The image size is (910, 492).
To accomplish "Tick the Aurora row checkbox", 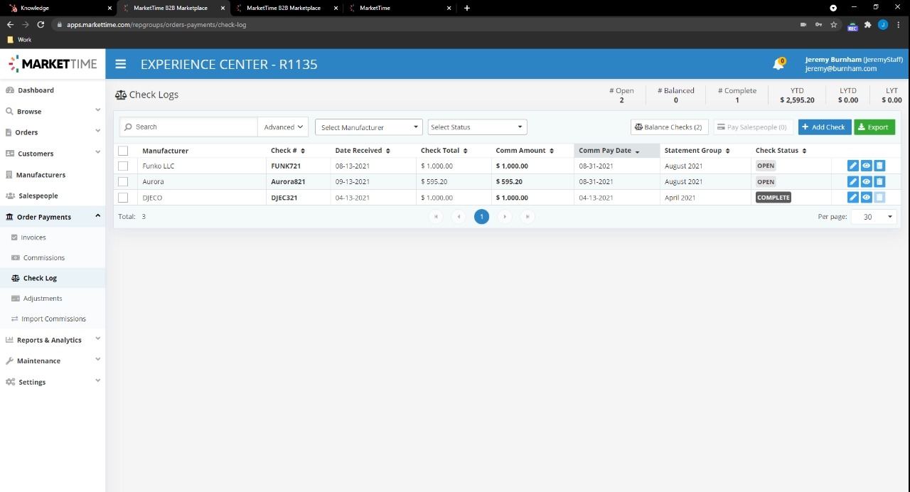I will (x=123, y=181).
